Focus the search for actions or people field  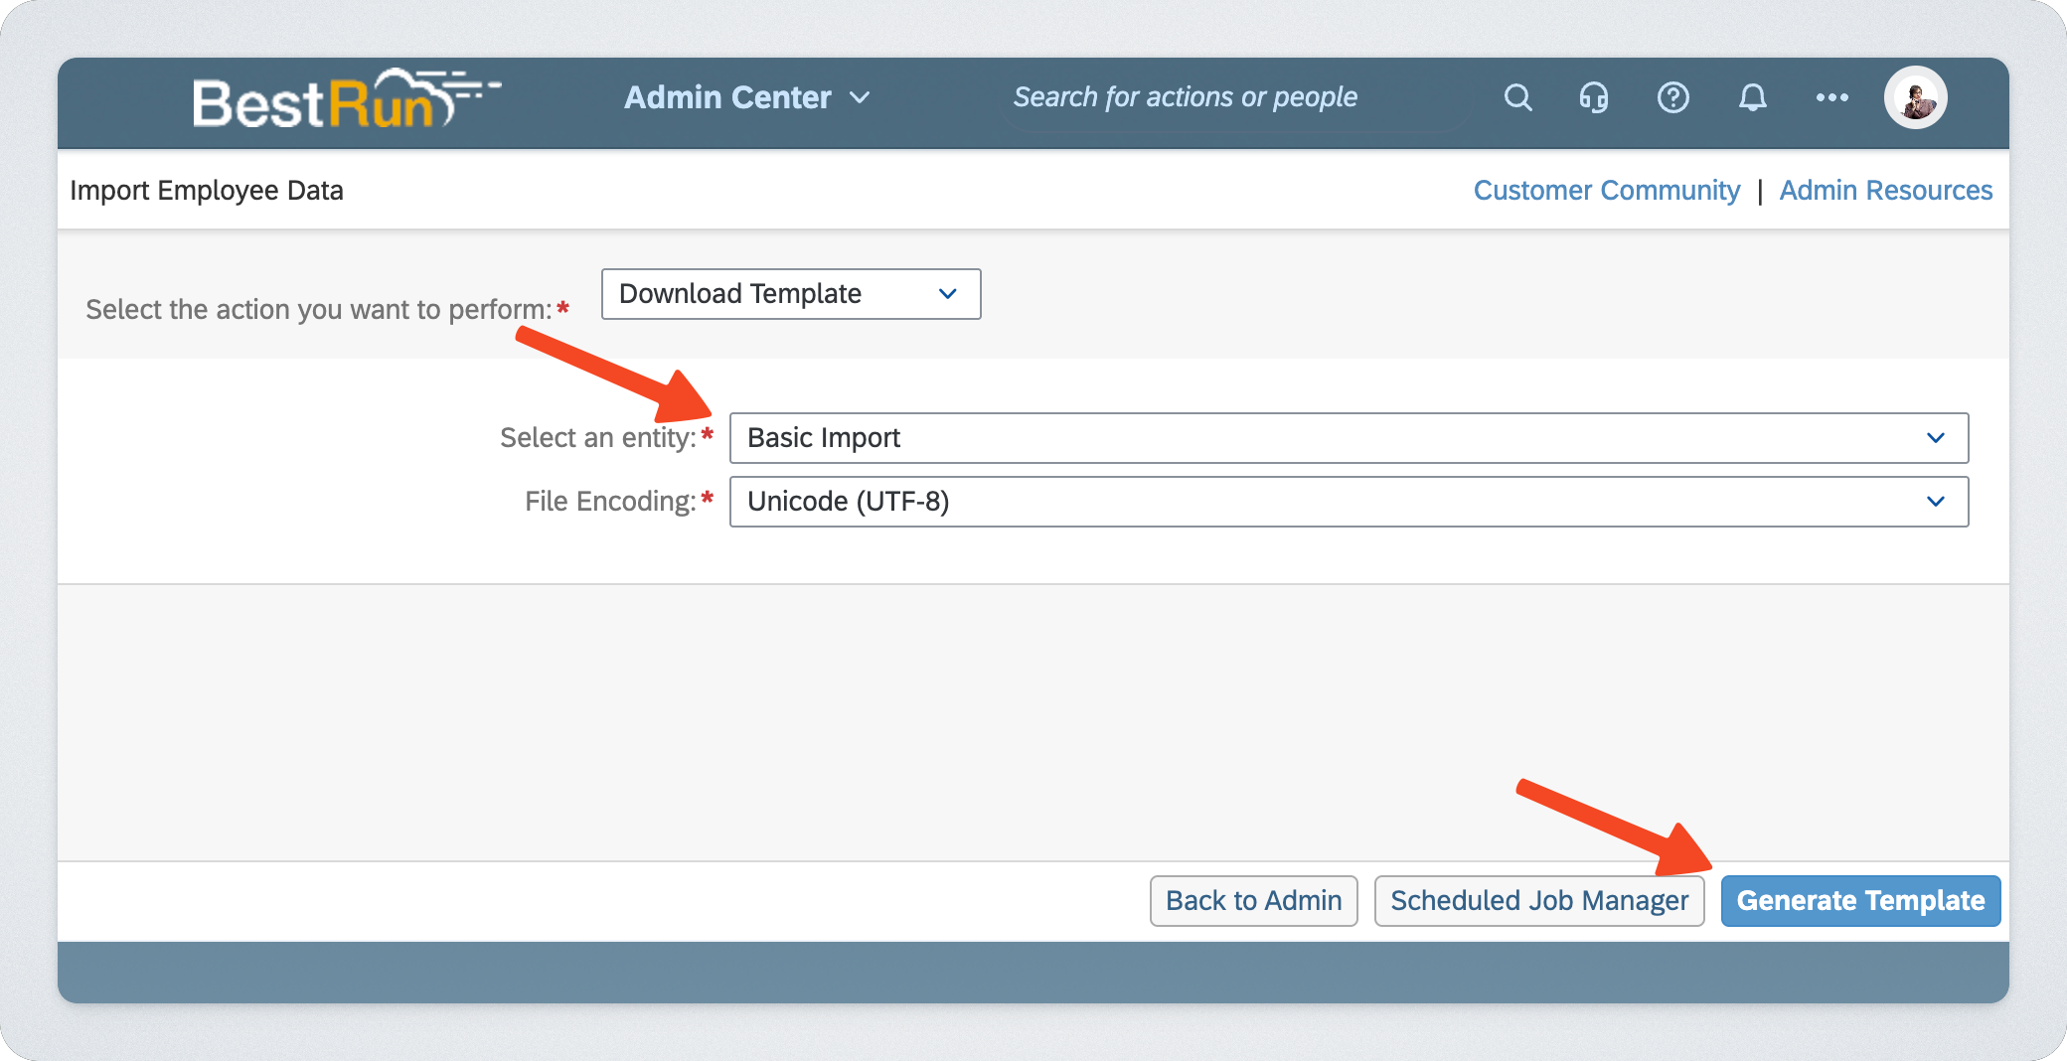[1232, 97]
